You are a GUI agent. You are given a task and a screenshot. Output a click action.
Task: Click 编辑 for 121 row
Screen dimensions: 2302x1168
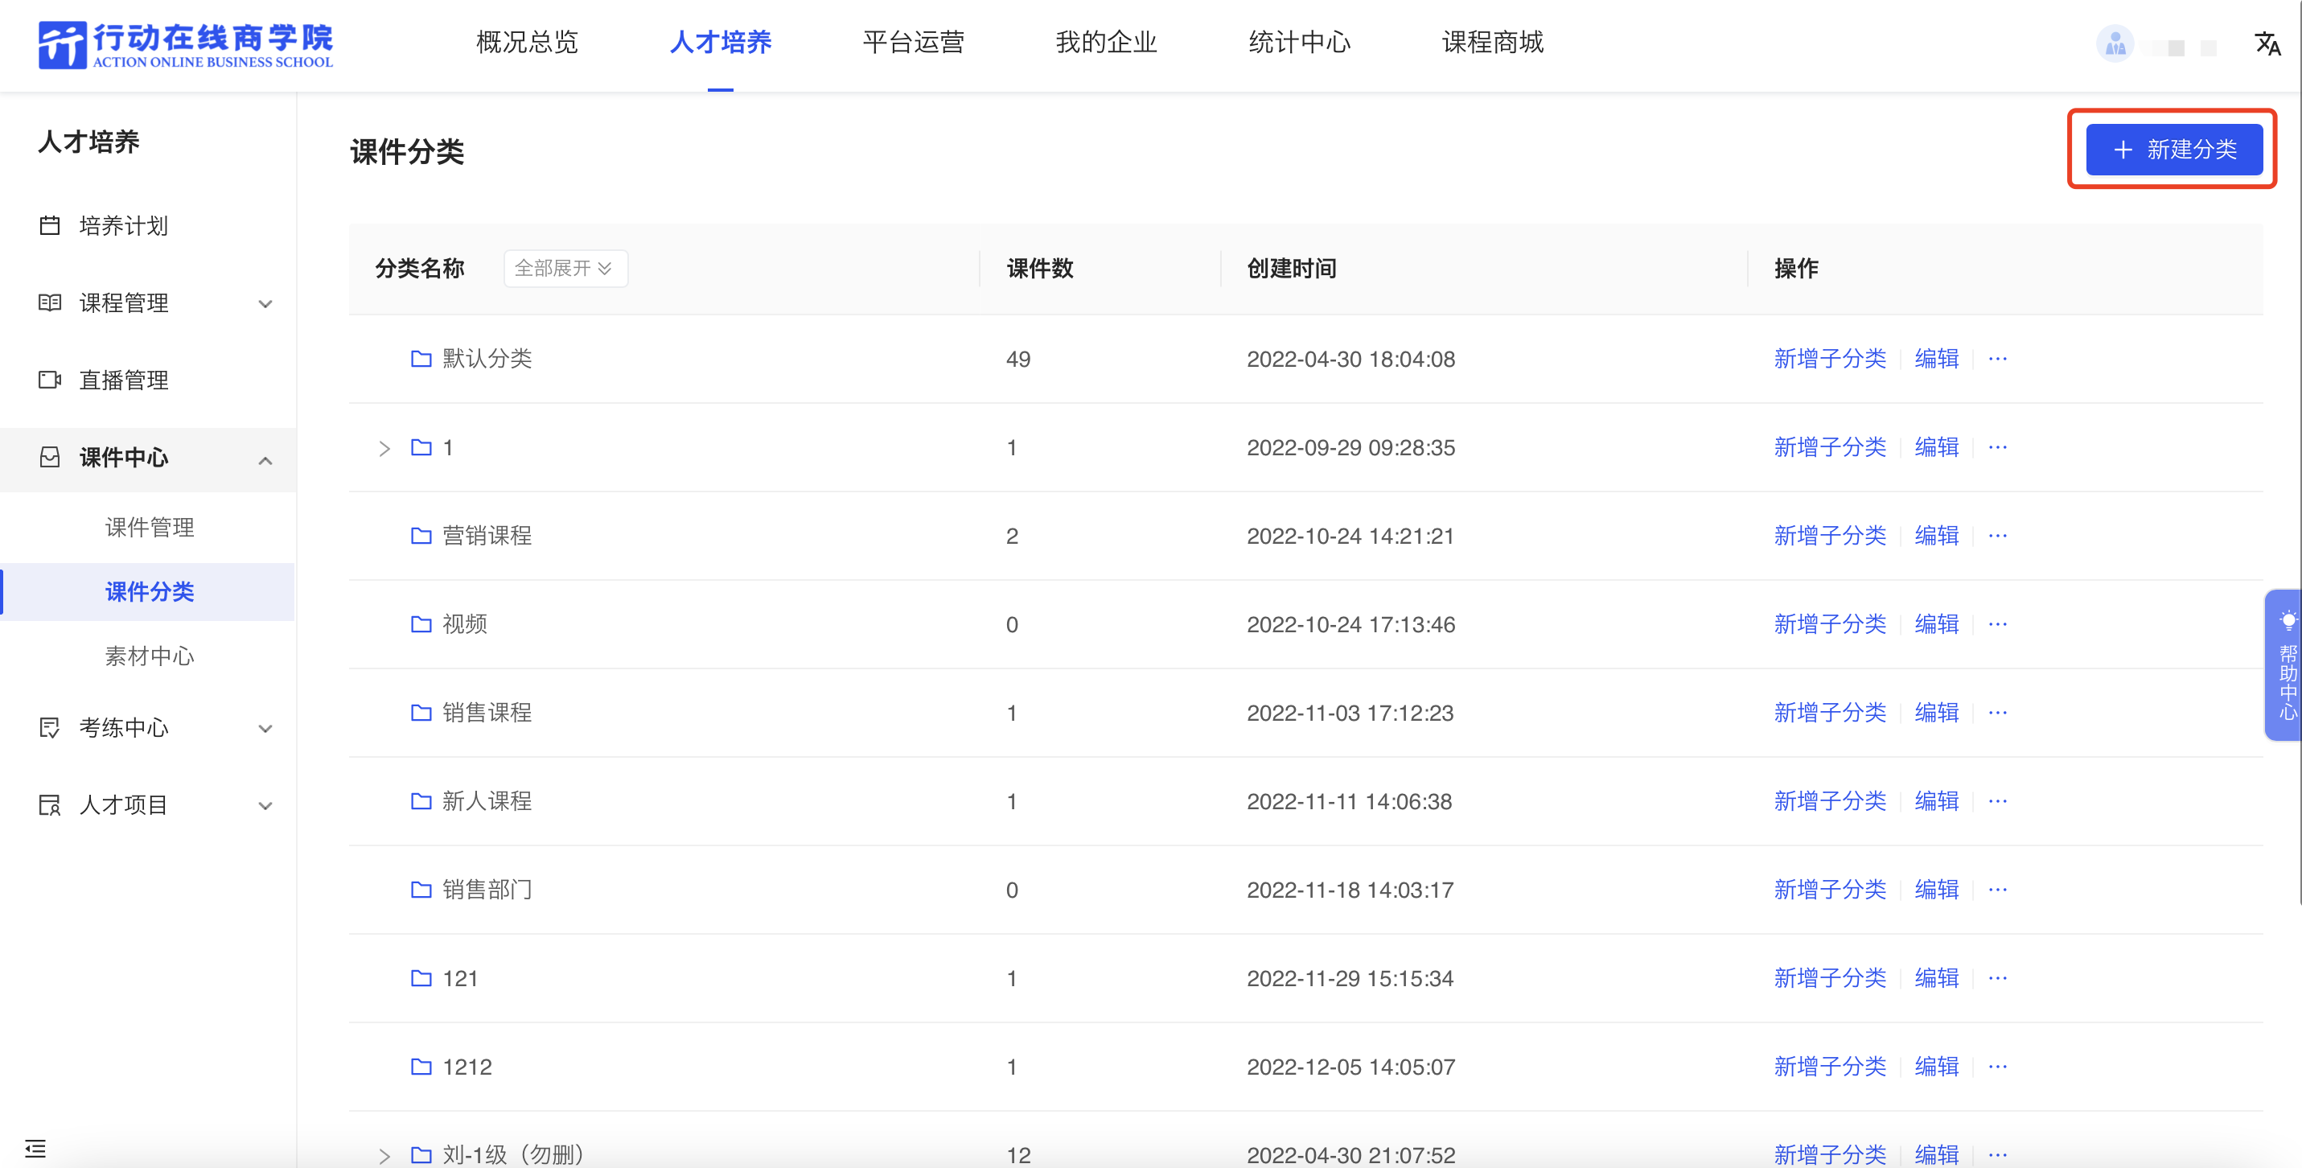pos(1937,977)
